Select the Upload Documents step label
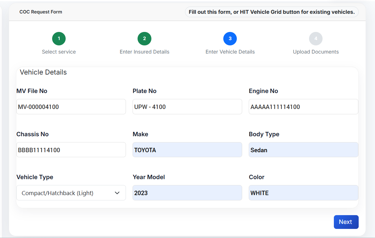This screenshot has width=375, height=238. [x=316, y=52]
